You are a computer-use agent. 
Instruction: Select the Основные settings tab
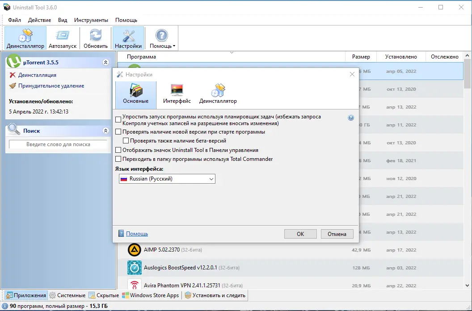[x=136, y=95]
